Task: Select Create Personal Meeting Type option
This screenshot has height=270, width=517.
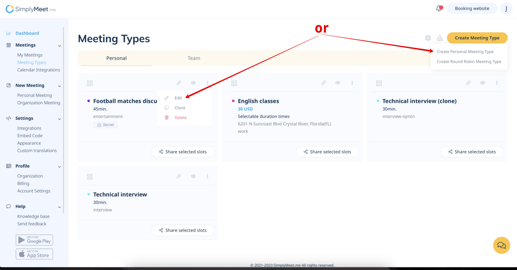Action: pyautogui.click(x=465, y=52)
